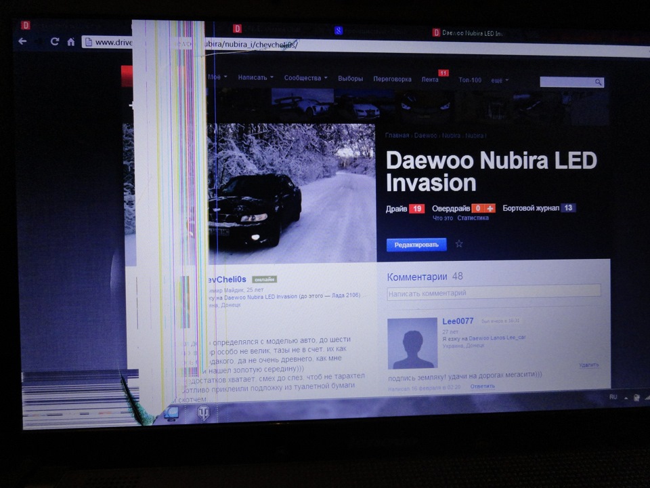
Task: Switch to the Daewoo Nubira LED browser tab
Action: pyautogui.click(x=468, y=33)
